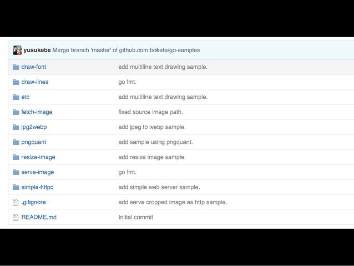Click the file icon beside .gitignore

coord(16,202)
